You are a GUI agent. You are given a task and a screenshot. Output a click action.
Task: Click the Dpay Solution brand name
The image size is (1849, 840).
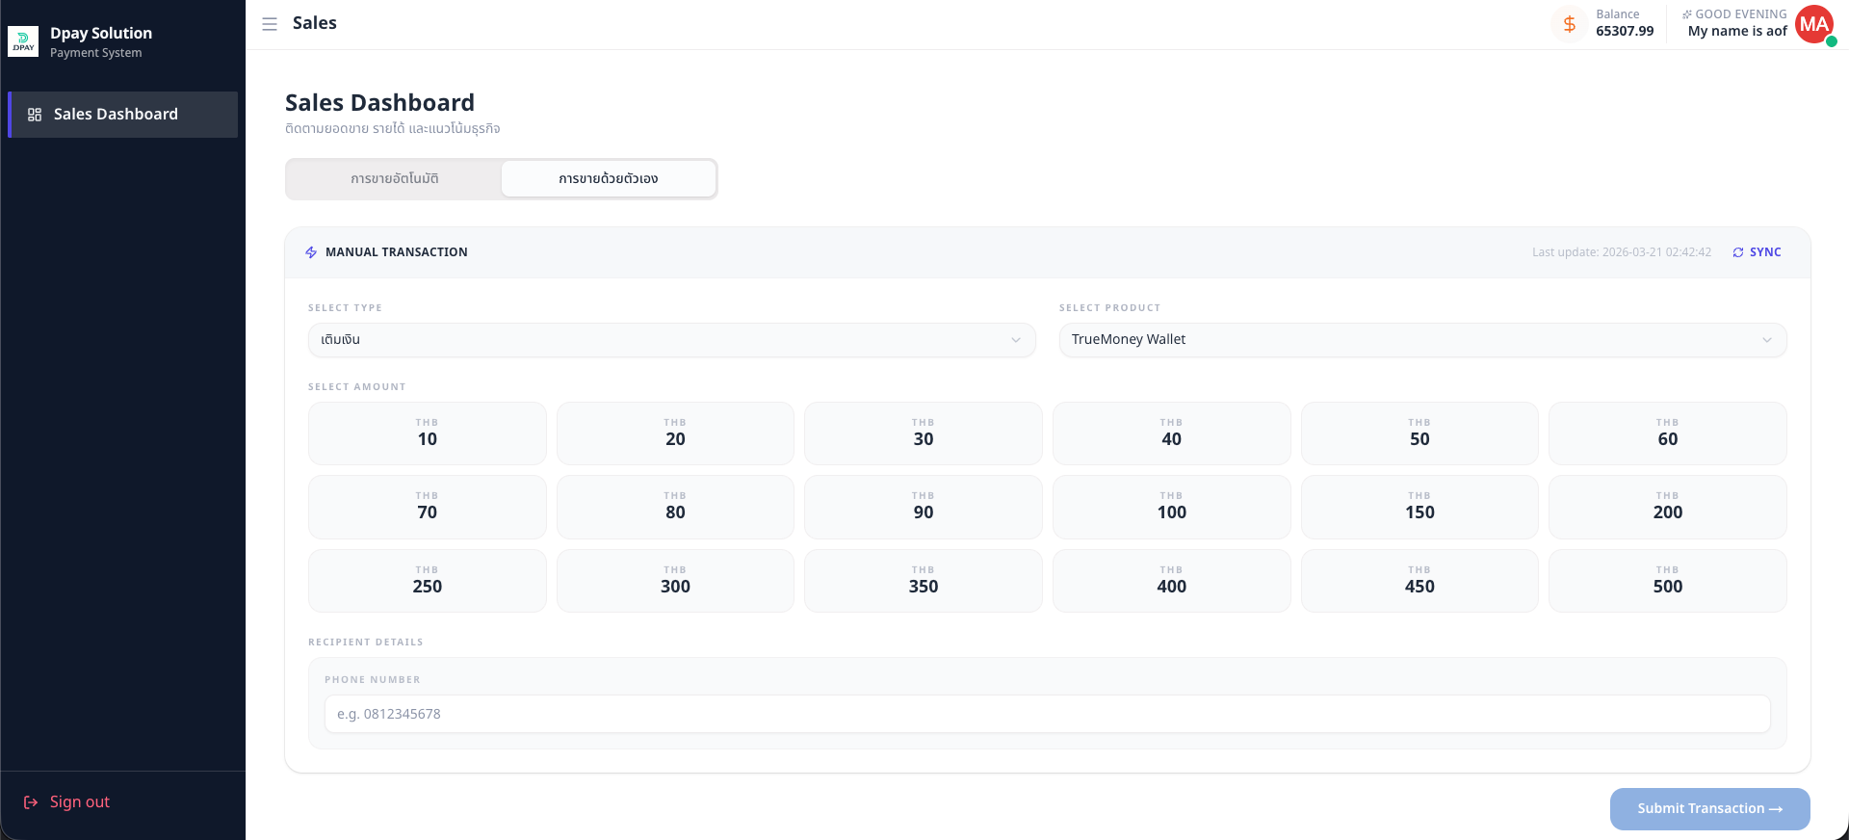point(101,34)
